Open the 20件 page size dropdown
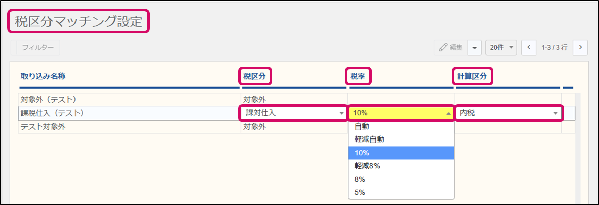Image resolution: width=599 pixels, height=205 pixels. [x=502, y=48]
